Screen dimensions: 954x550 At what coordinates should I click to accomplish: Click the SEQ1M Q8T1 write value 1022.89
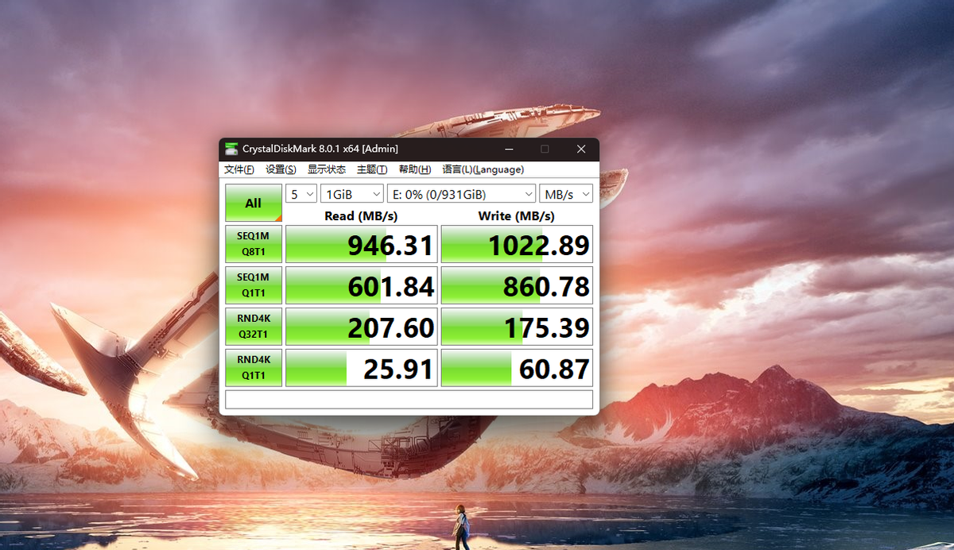pyautogui.click(x=517, y=244)
